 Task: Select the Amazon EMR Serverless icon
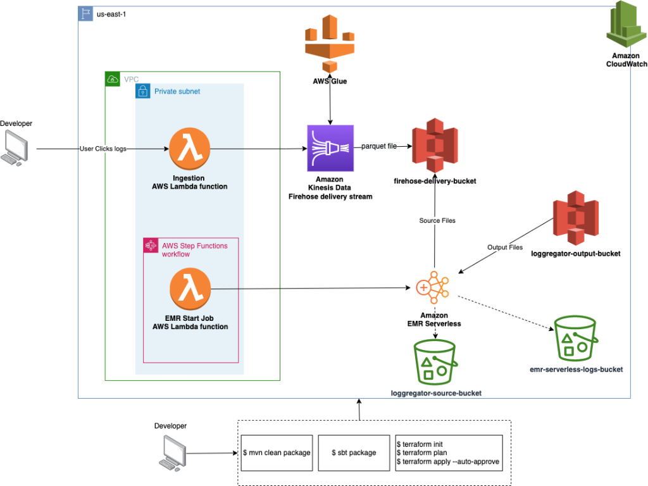tap(434, 287)
